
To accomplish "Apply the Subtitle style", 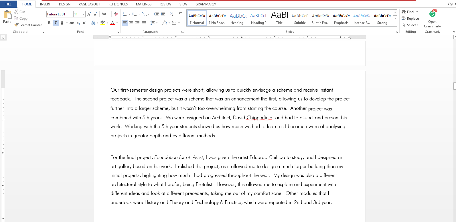I will tap(300, 19).
